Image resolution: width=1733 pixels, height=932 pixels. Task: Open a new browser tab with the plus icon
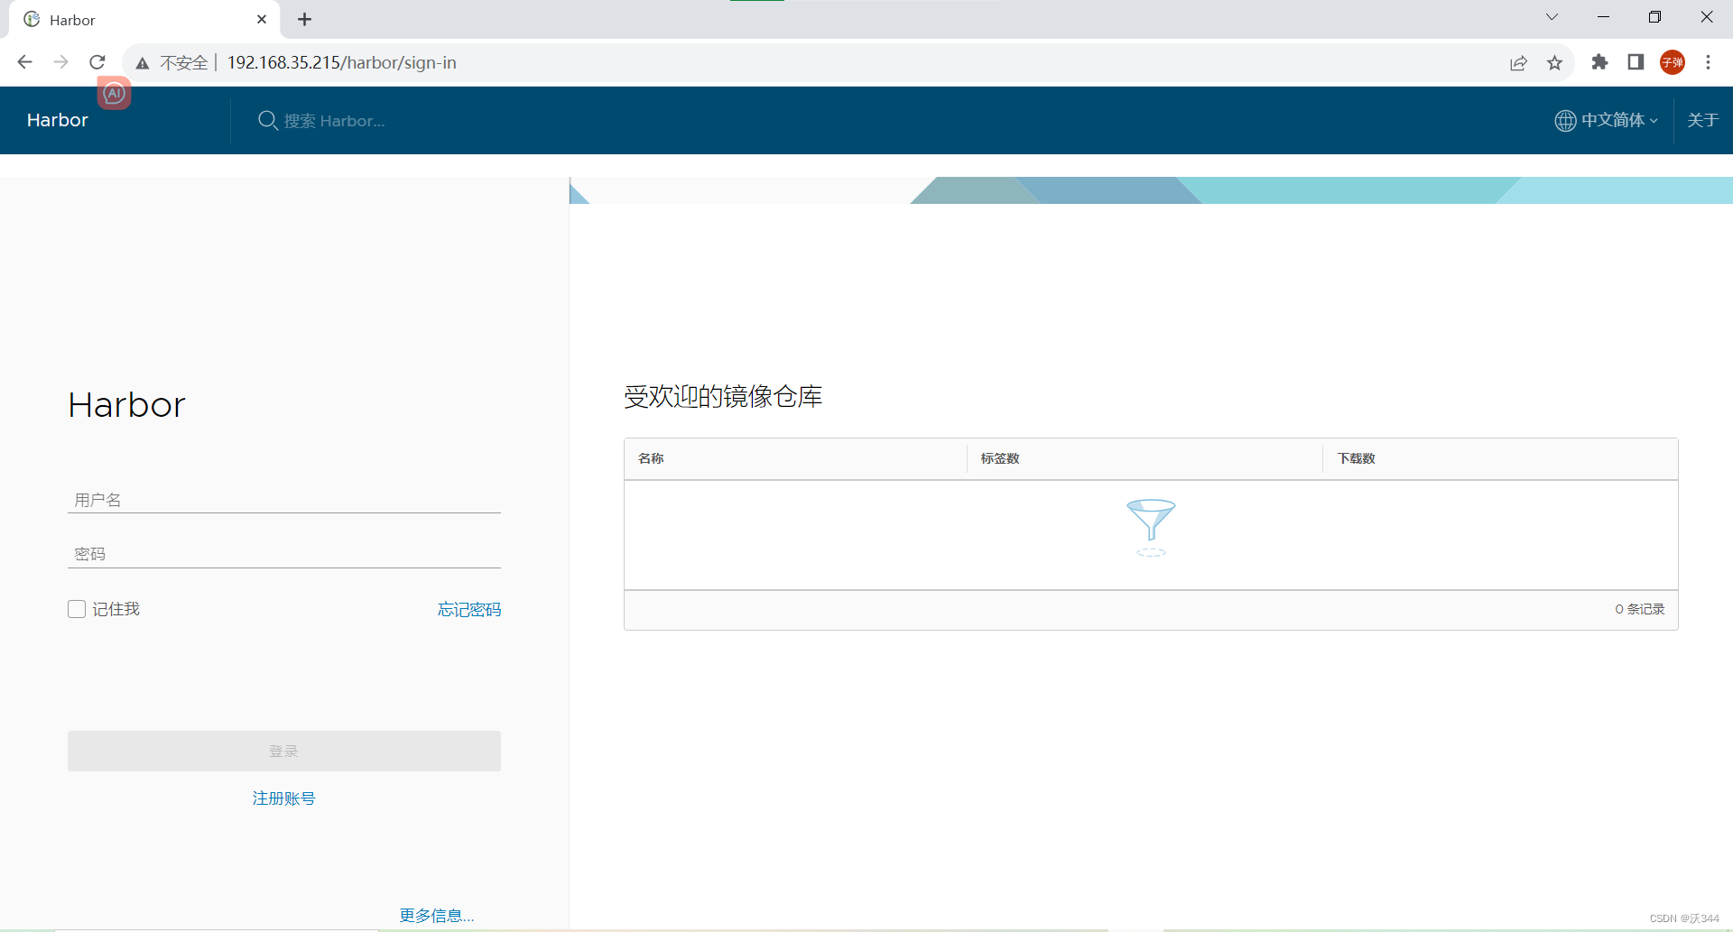pyautogui.click(x=304, y=19)
